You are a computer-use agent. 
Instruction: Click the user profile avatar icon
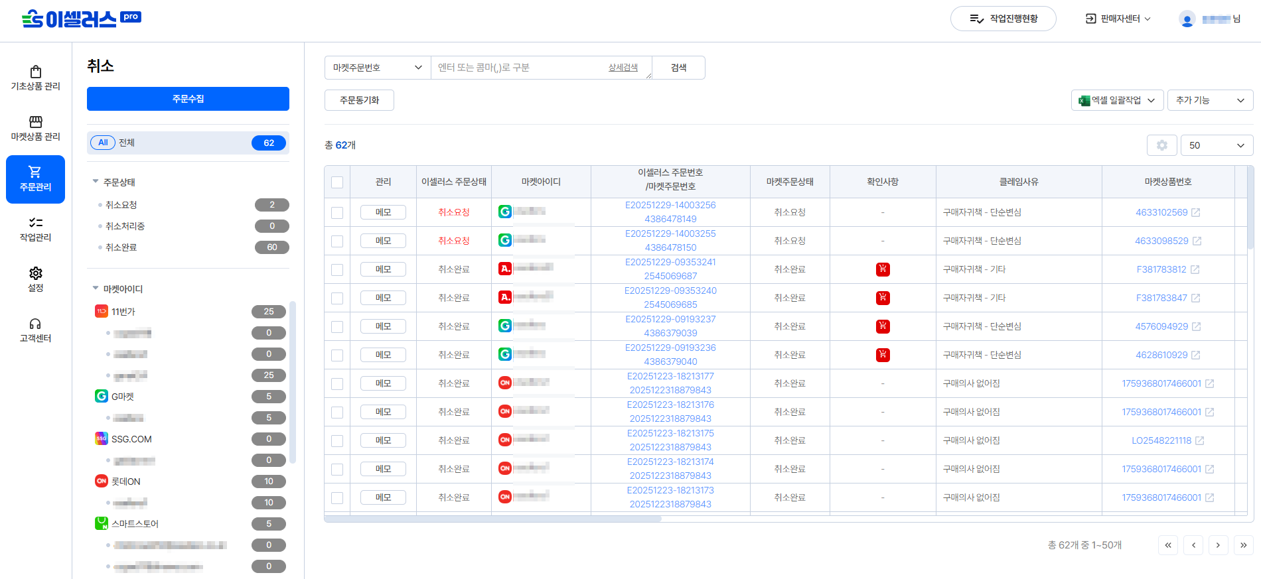1187,19
